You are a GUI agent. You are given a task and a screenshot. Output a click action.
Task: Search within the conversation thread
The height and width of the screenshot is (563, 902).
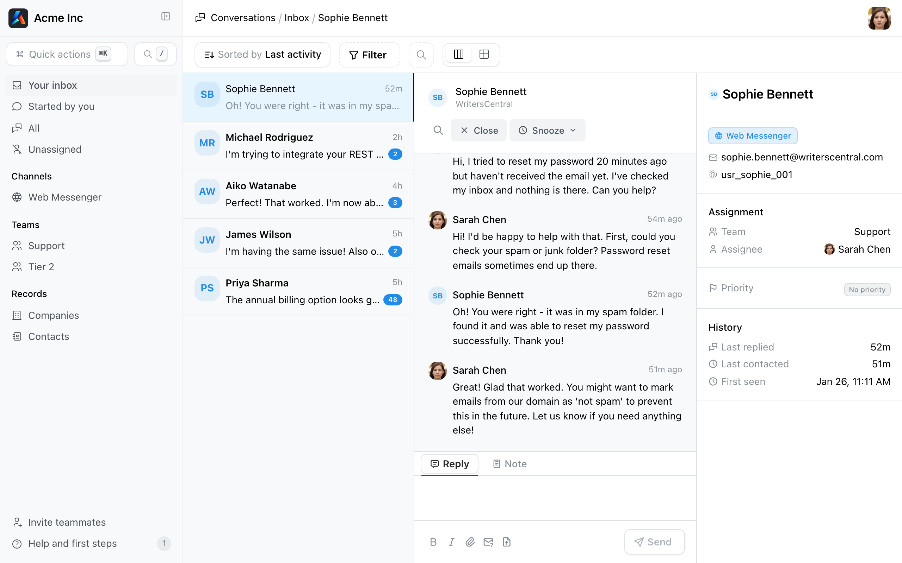click(438, 130)
